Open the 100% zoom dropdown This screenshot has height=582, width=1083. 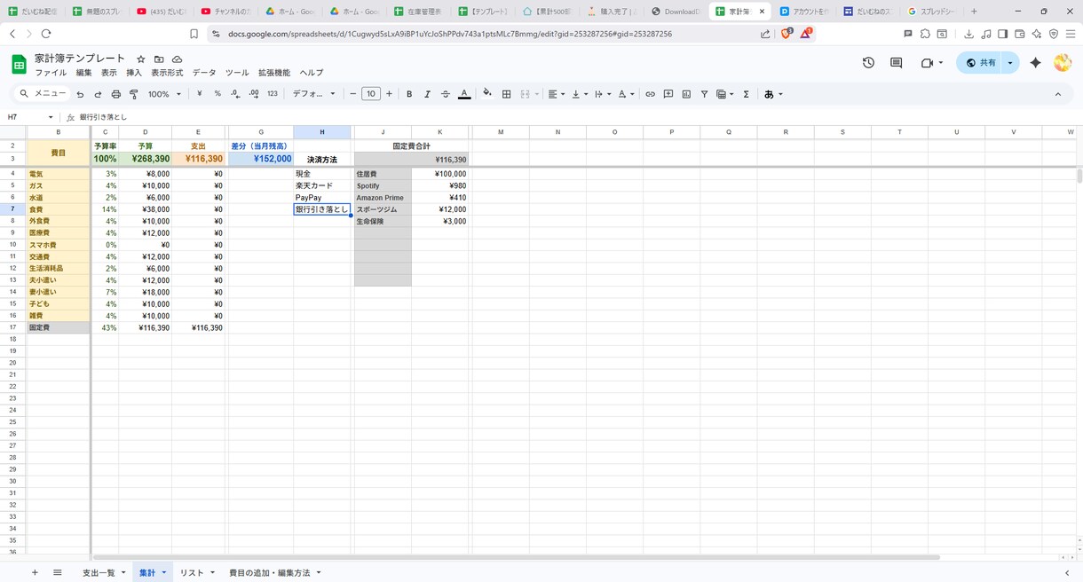(165, 94)
